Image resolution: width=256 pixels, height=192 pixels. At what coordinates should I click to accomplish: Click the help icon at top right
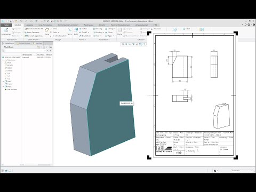point(254,25)
